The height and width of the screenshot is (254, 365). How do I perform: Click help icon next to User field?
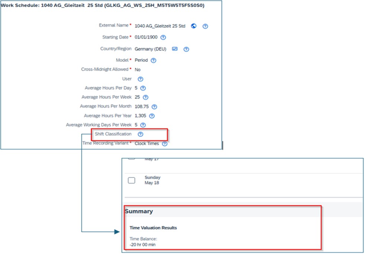point(140,79)
